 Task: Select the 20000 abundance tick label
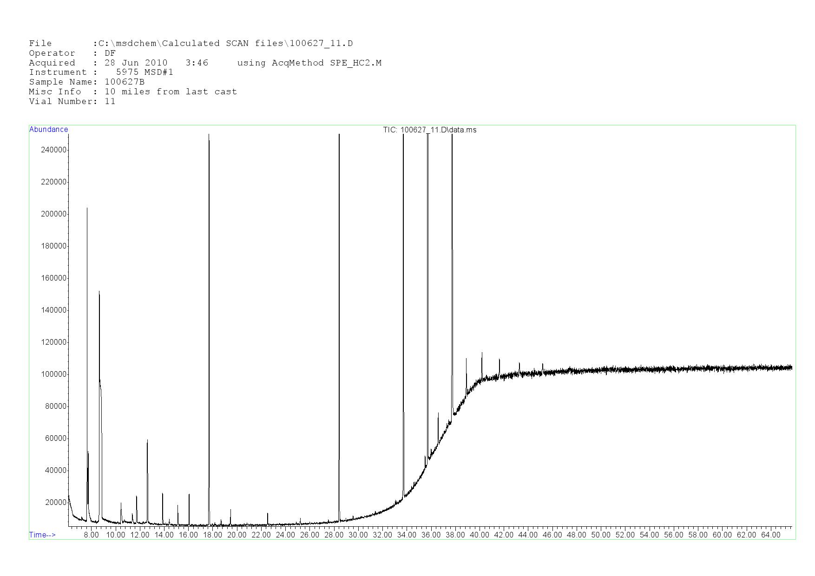pos(56,503)
